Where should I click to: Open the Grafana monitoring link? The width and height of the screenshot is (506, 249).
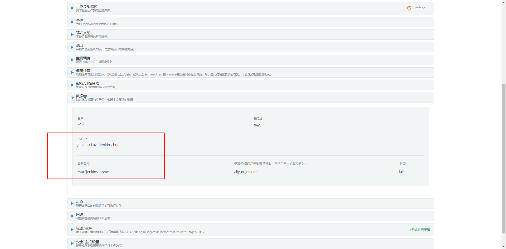416,8
